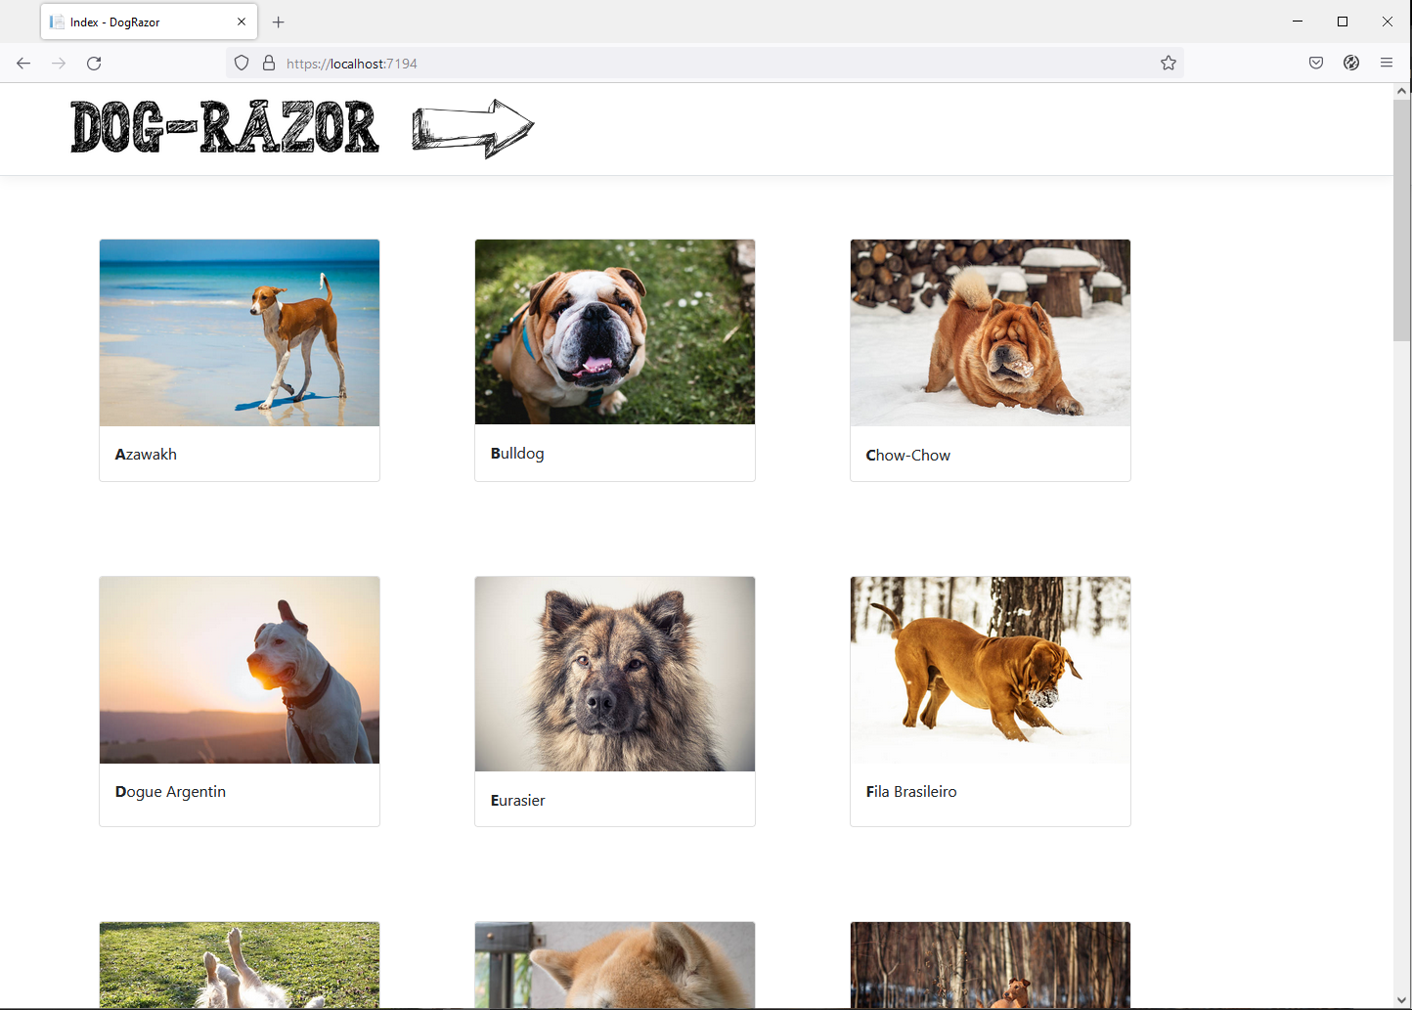1412x1010 pixels.
Task: Open the Azawakh breed card
Action: tap(239, 360)
